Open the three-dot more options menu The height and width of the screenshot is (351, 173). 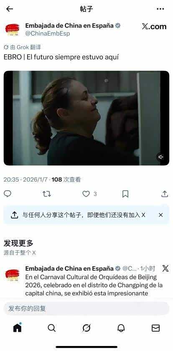point(160,9)
